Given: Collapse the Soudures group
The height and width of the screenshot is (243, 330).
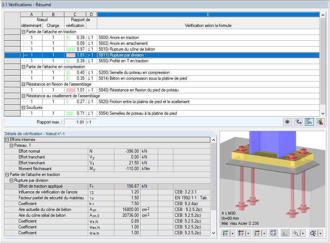Looking at the screenshot, I should click(24, 107).
